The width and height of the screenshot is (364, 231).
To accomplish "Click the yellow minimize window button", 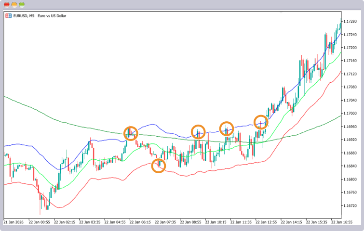I will click(x=14, y=4).
